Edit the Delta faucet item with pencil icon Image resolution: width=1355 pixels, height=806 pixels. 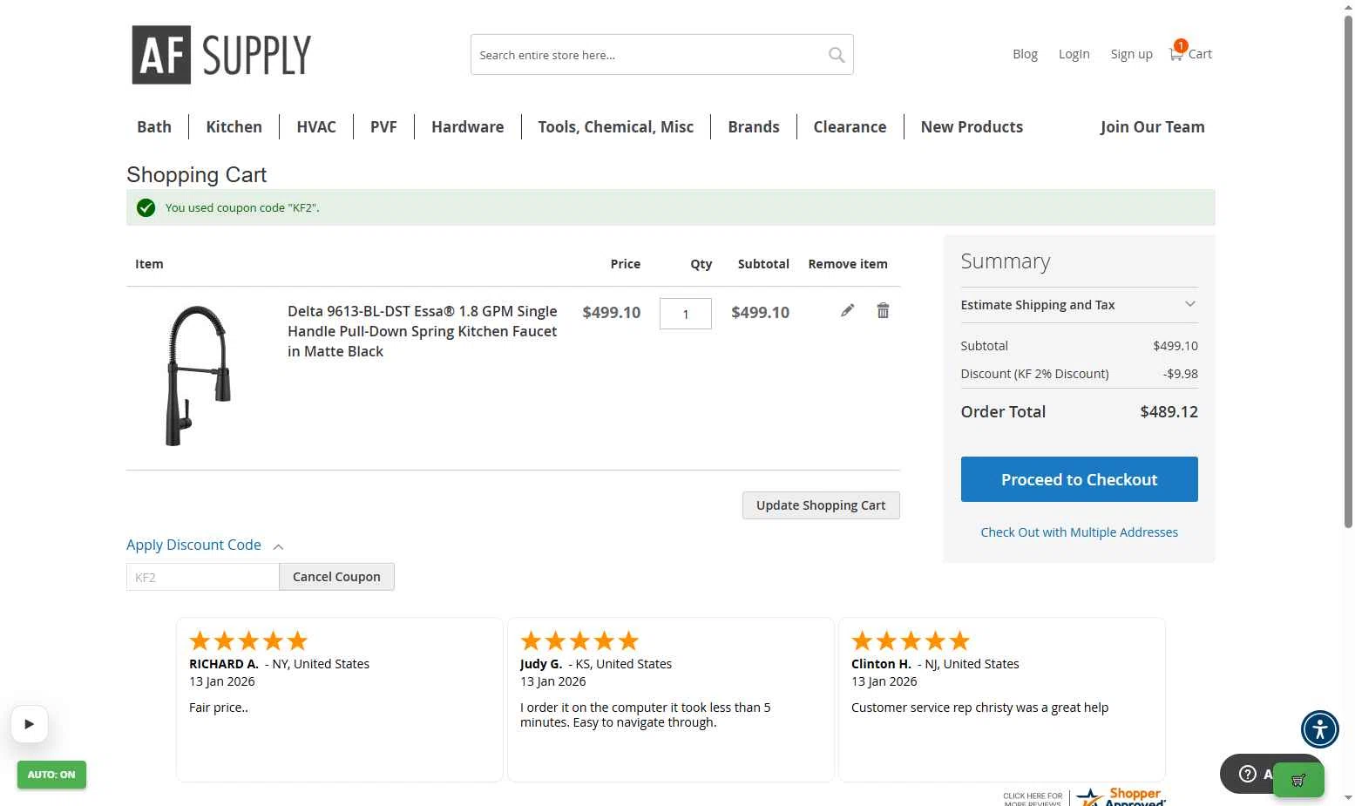coord(847,310)
